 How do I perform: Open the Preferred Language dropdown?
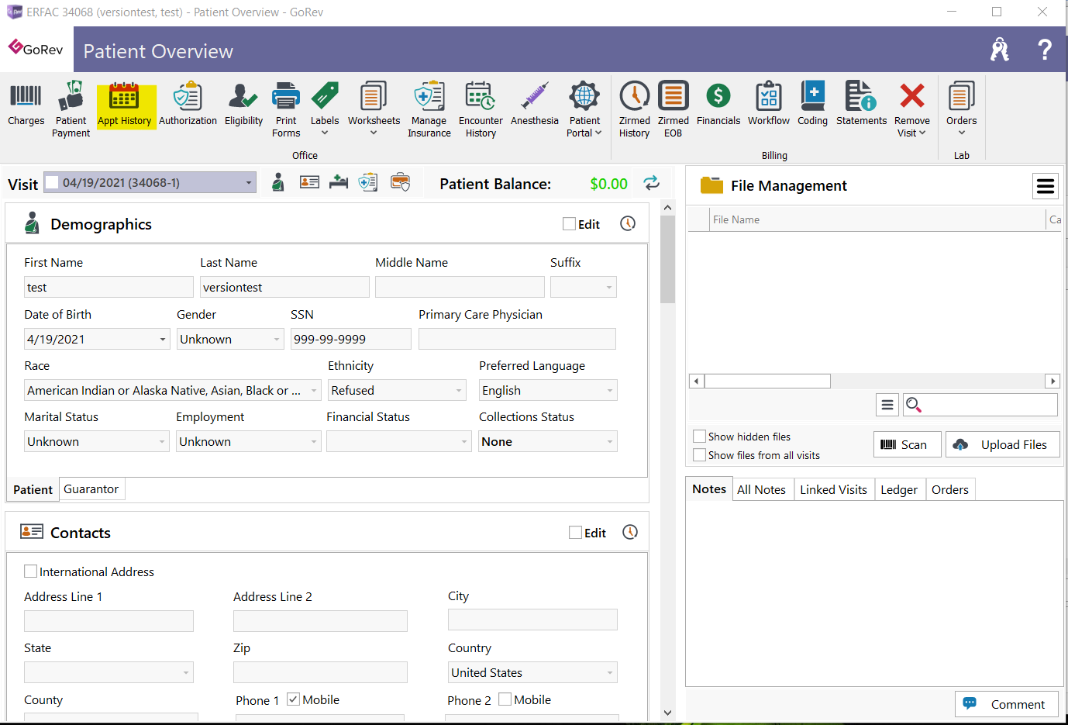tap(610, 391)
